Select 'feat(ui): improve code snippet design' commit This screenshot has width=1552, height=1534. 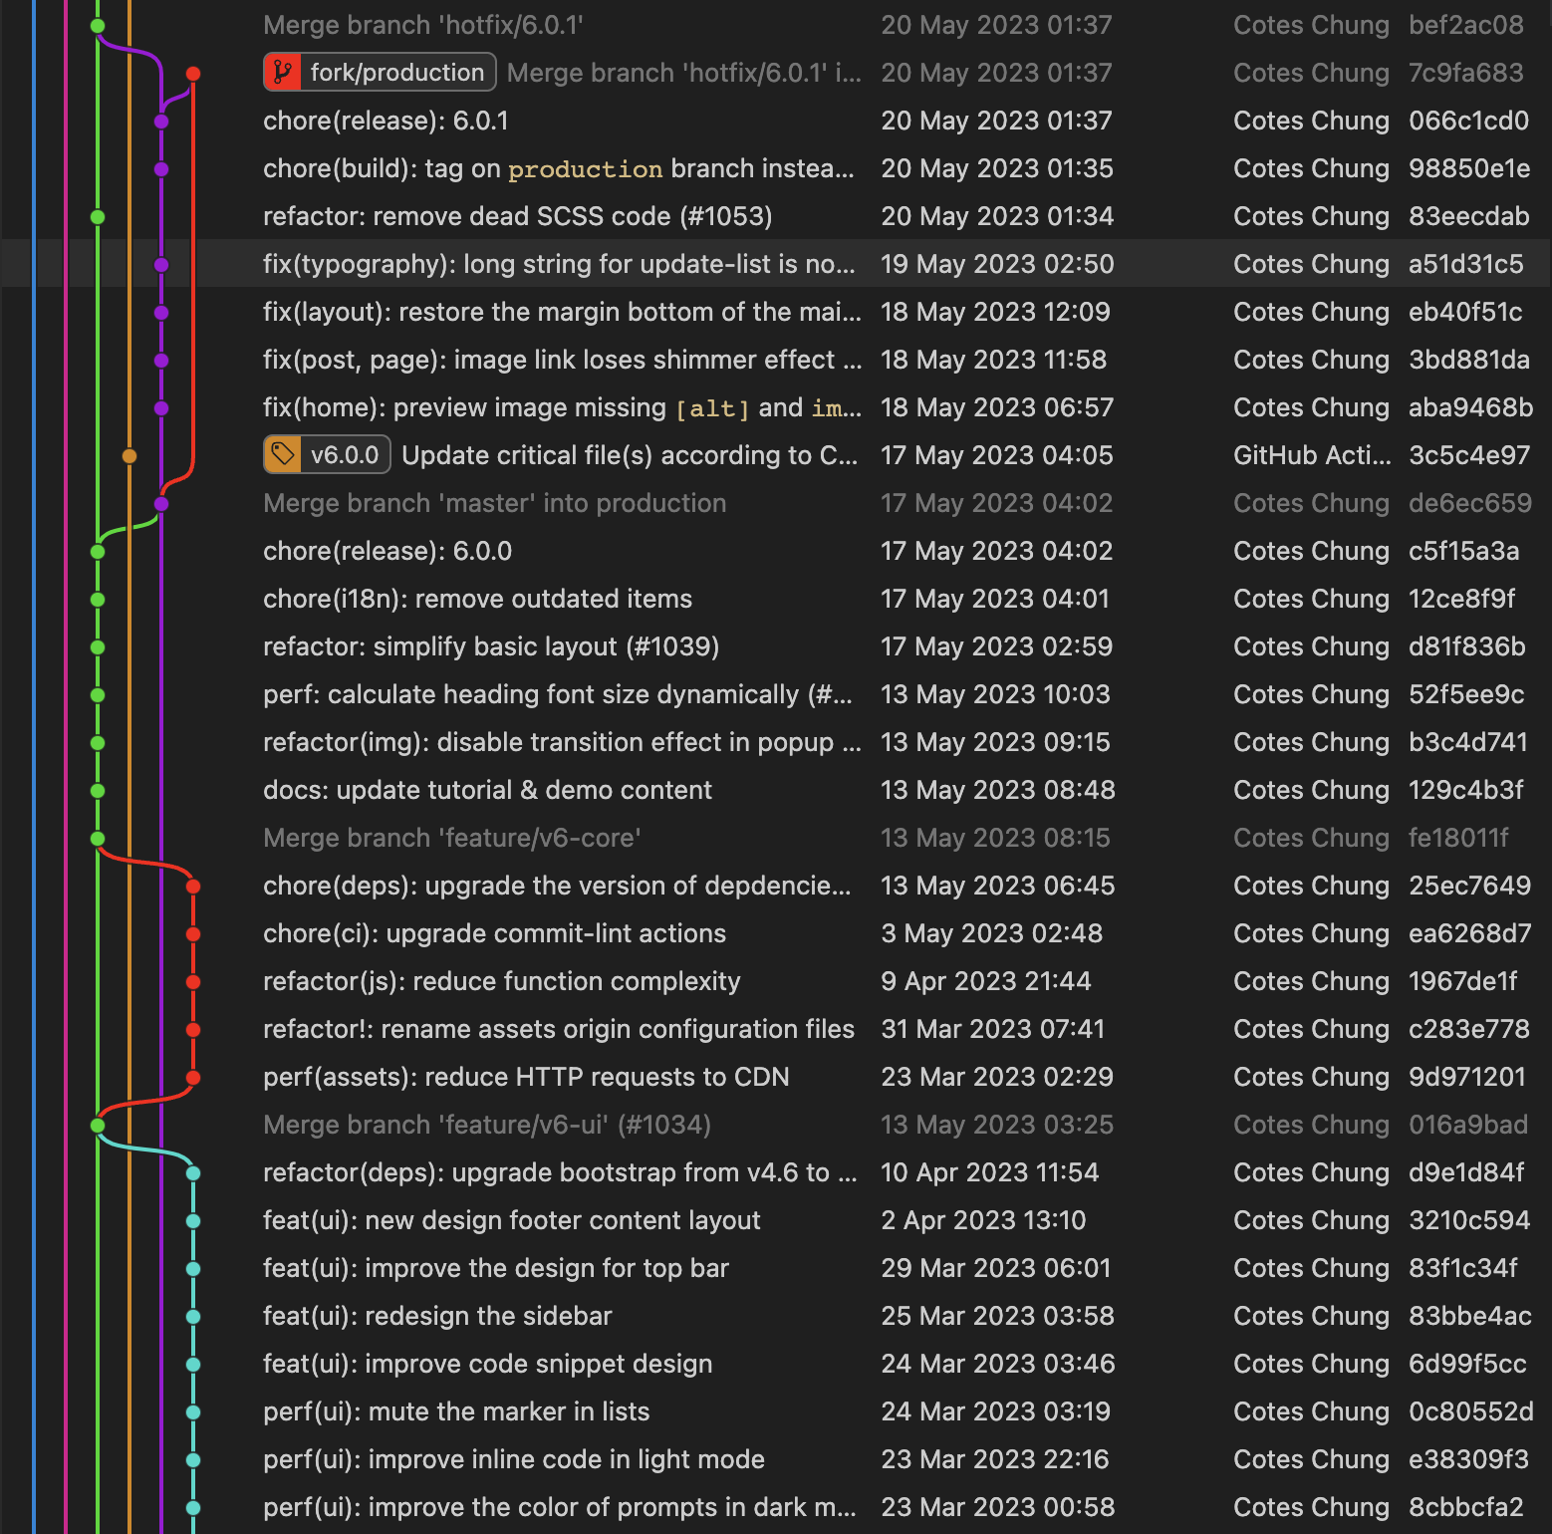776,1364
